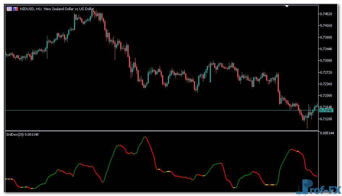Click the 0.71280 price scale label
Screen dimensions: 342x196
point(326,119)
